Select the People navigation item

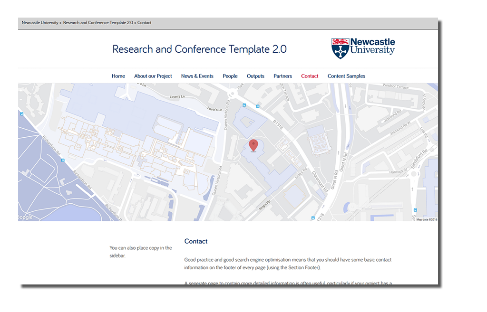point(230,76)
